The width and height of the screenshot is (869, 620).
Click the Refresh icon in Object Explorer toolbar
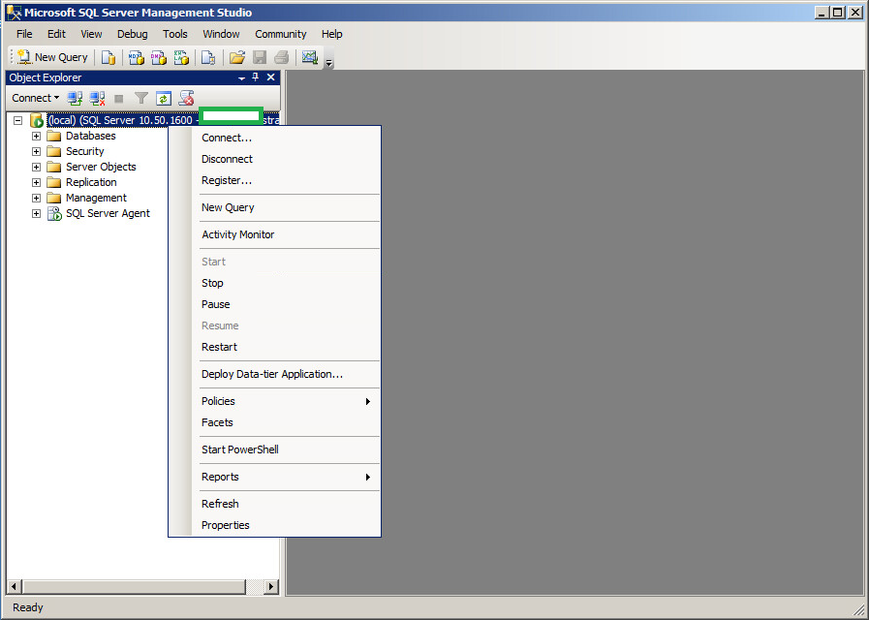click(164, 99)
